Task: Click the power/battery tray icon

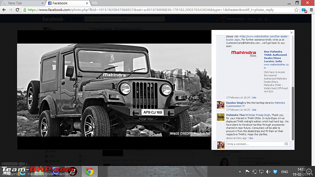Action: point(254,171)
